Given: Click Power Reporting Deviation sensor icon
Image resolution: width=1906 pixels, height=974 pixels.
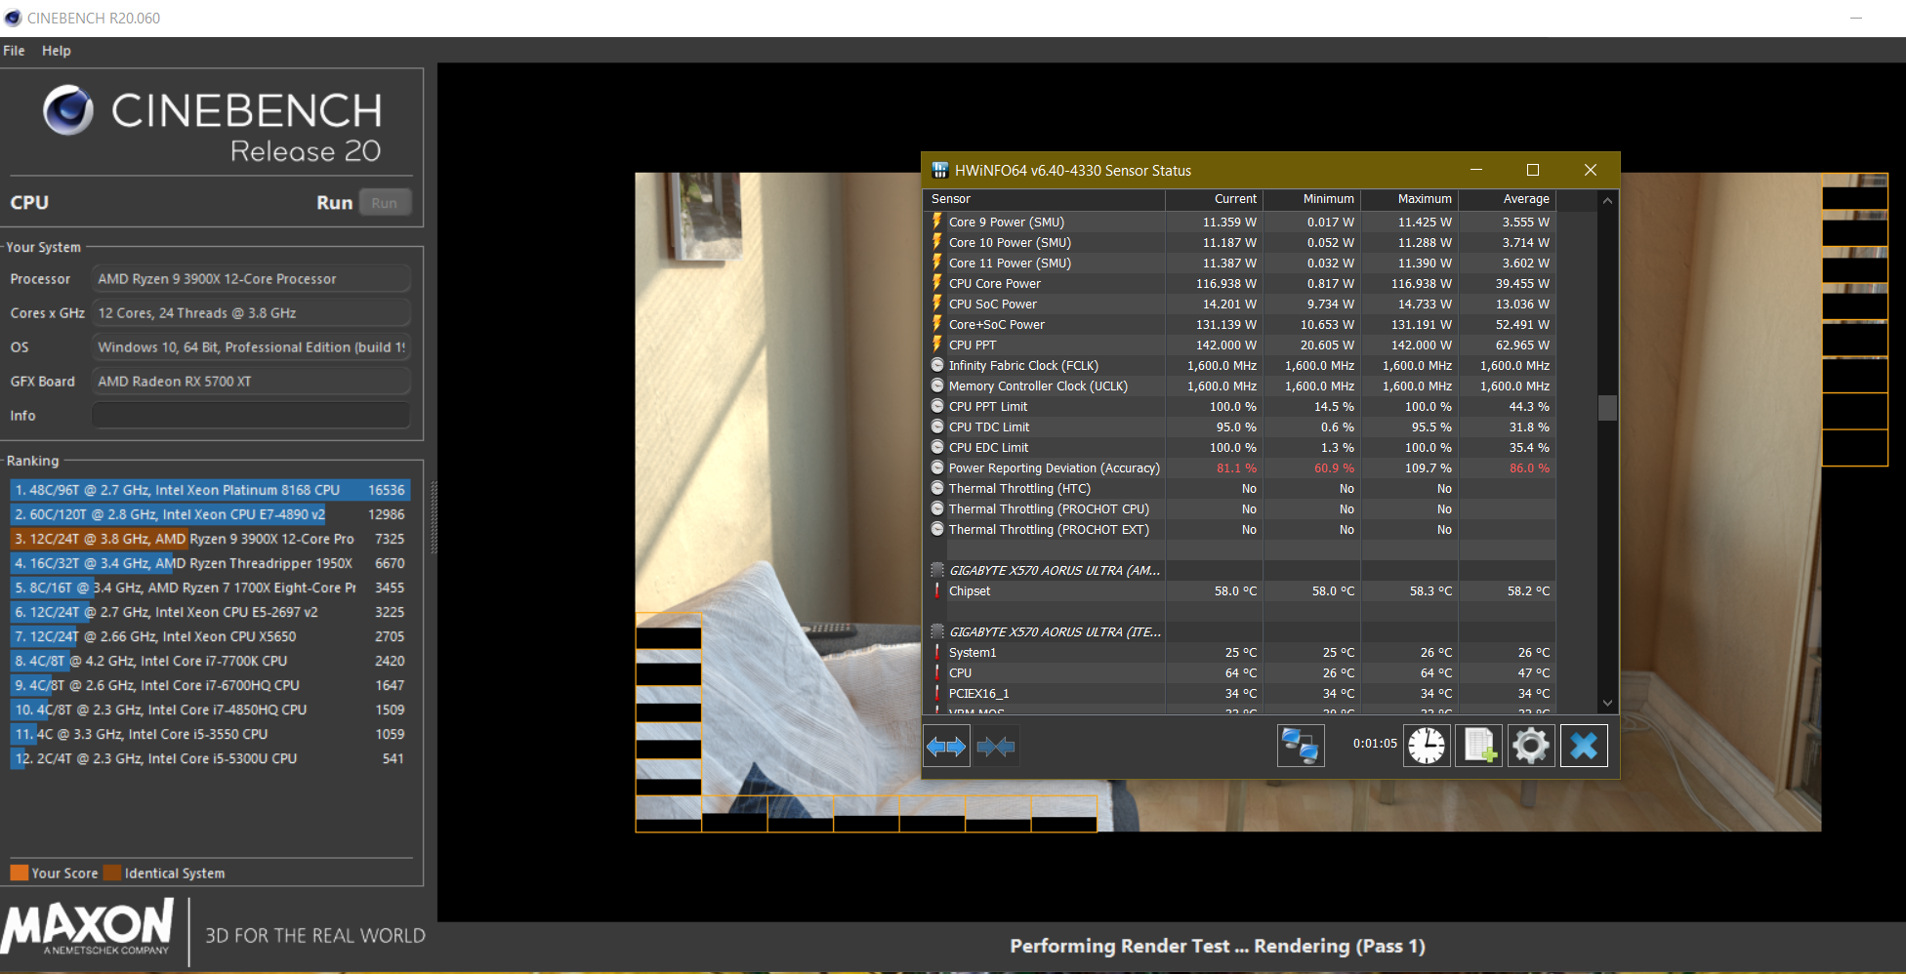Looking at the screenshot, I should click(937, 467).
